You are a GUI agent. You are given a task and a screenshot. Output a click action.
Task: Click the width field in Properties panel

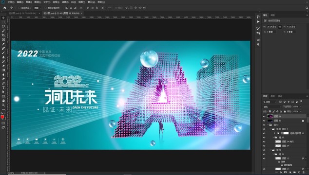[x=272, y=27]
